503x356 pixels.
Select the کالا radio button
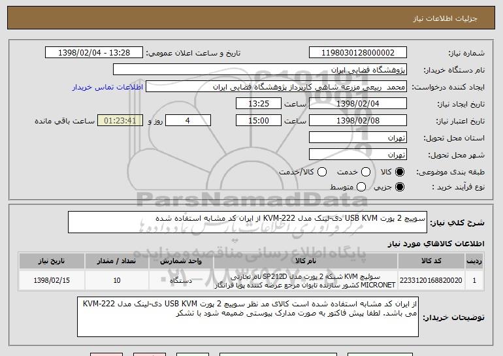(x=400, y=172)
